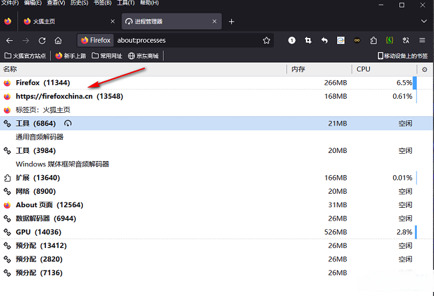The height and width of the screenshot is (296, 434).
Task: Open the 常用网址 bookmarks folder
Action: [x=107, y=56]
